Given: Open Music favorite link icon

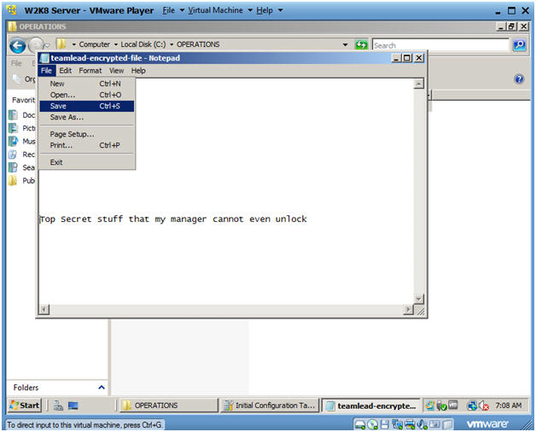Looking at the screenshot, I should tap(13, 141).
